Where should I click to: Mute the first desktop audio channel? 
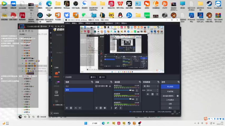(133, 99)
